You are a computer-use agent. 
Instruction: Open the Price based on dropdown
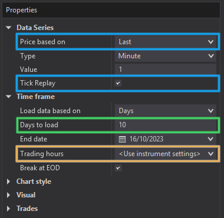pos(166,42)
